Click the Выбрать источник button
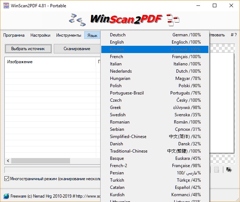 coord(28,49)
